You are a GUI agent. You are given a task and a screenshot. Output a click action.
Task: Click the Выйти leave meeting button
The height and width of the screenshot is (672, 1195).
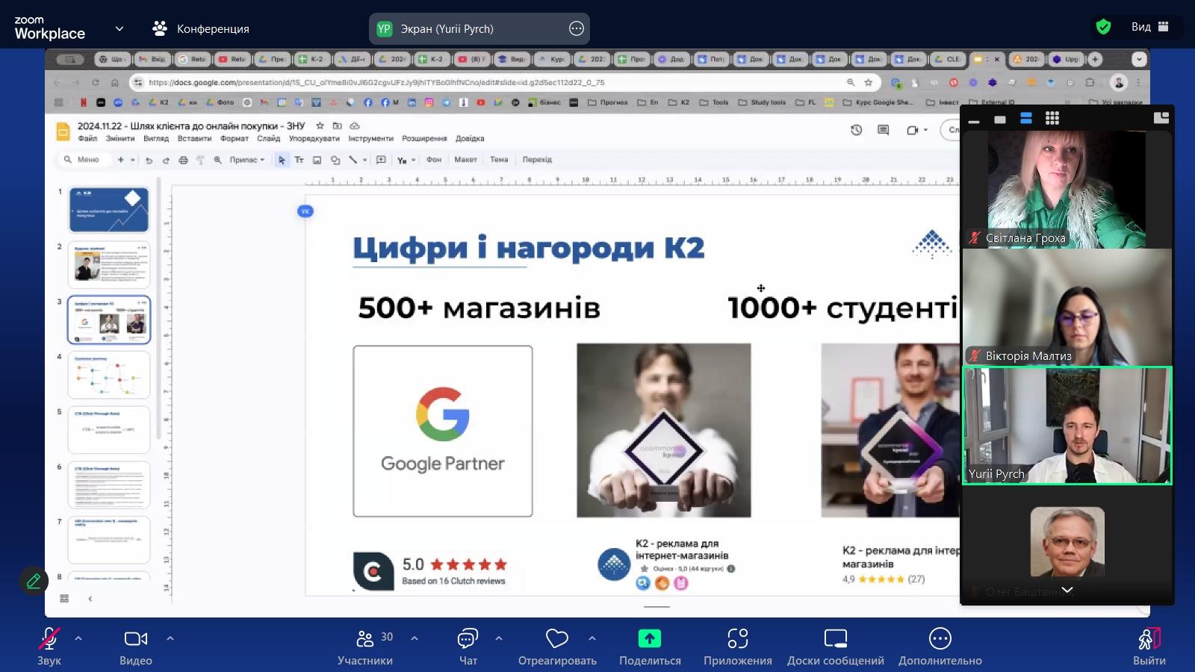(1149, 646)
